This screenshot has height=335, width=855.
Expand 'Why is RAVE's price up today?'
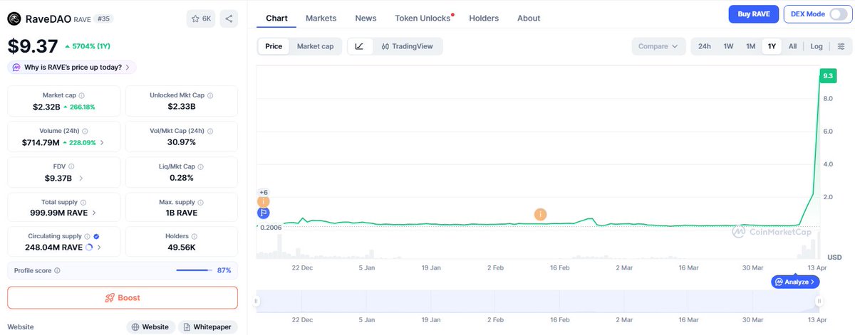tap(71, 68)
